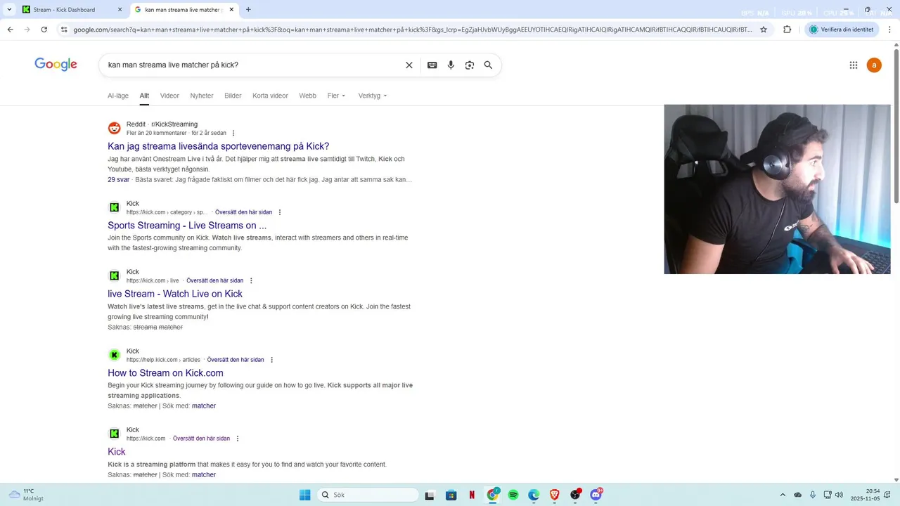
Task: Open the '29 svar' Reddit answers link
Action: [x=118, y=179]
